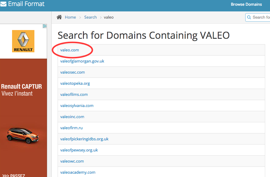270x177 pixels.
Task: Click the 'valeo' breadcrumb text
Action: [x=109, y=17]
